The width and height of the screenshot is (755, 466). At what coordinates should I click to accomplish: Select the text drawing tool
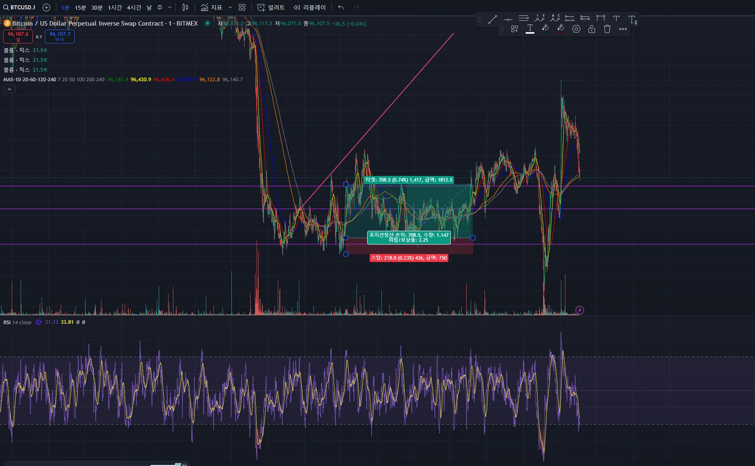click(616, 19)
